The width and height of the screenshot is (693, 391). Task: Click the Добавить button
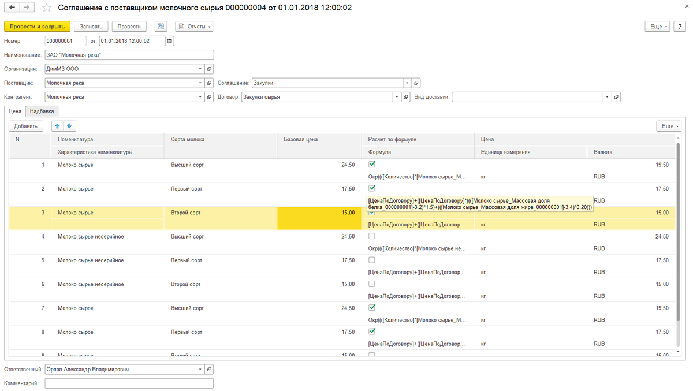[x=26, y=126]
